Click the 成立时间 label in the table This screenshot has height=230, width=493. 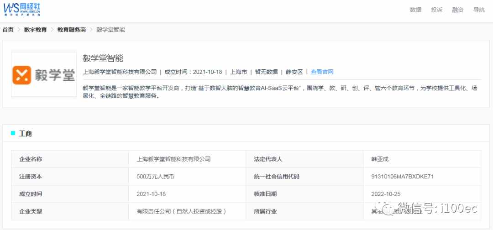click(31, 194)
